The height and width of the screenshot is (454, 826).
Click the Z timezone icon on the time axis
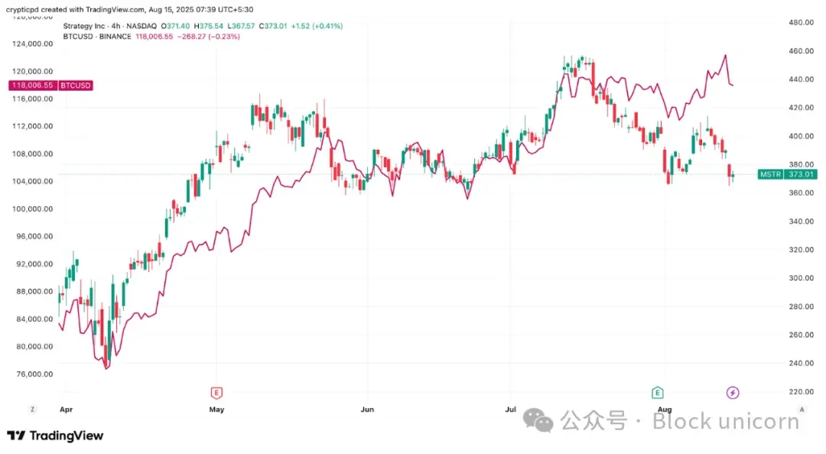[32, 409]
